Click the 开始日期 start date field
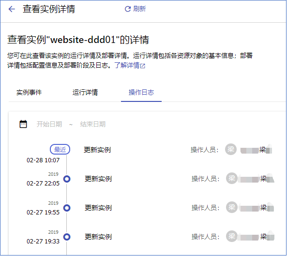287x256 pixels. (x=49, y=124)
